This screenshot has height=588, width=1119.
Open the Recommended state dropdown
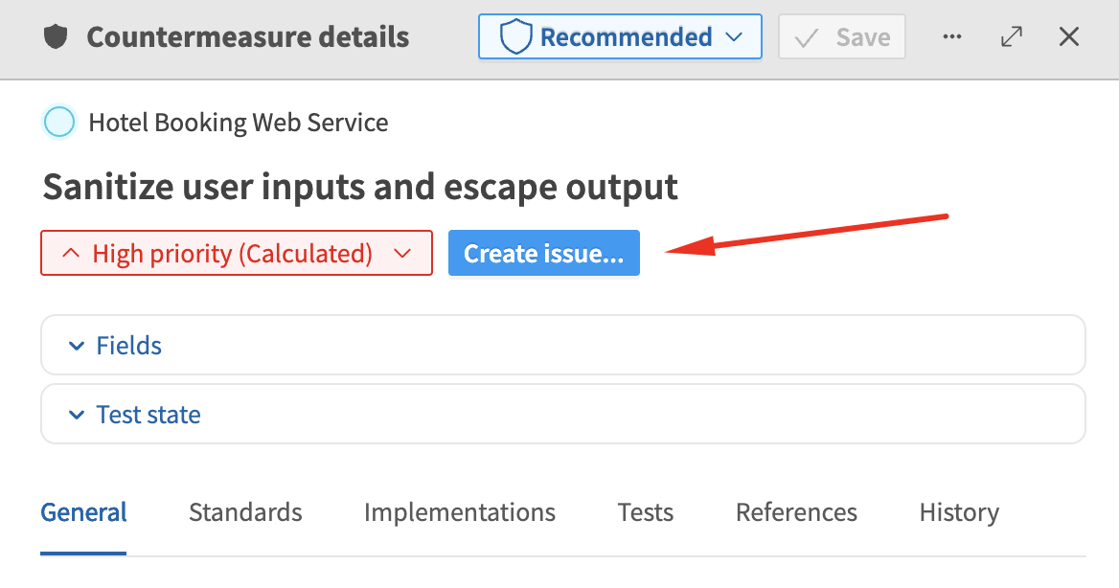pyautogui.click(x=619, y=36)
